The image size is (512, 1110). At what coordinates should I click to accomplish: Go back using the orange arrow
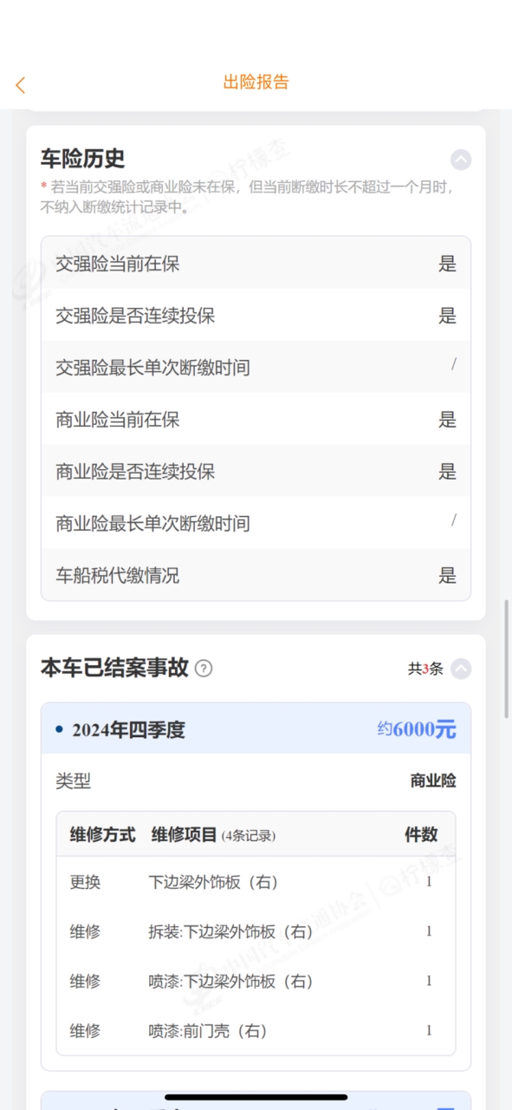[x=21, y=85]
